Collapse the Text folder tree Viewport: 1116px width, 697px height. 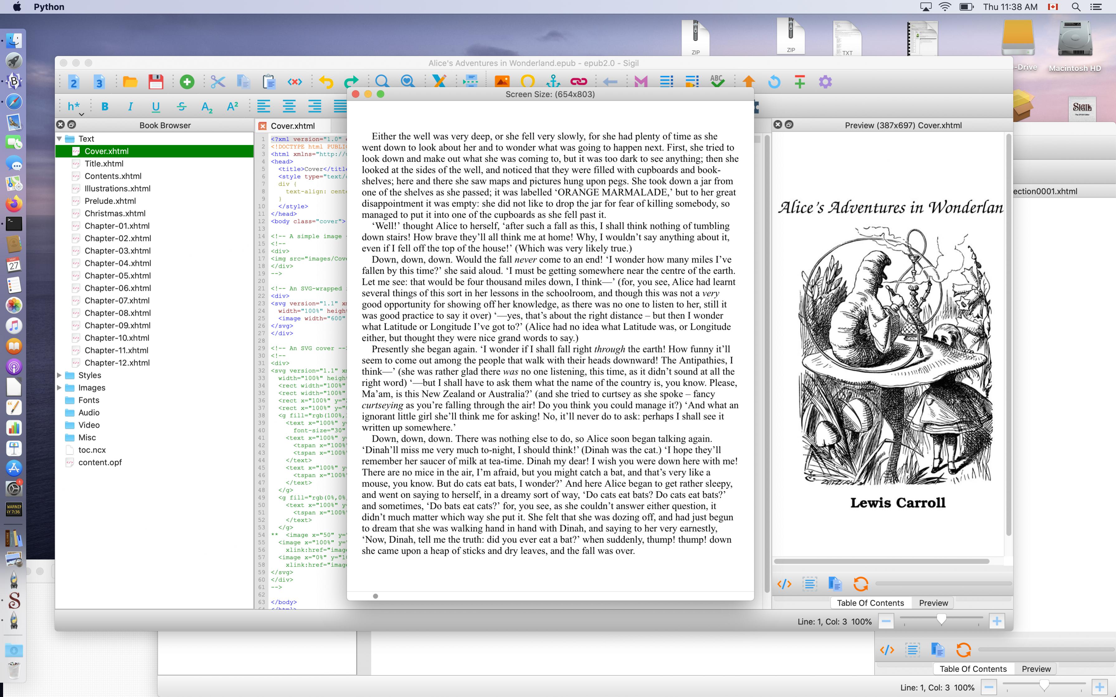59,139
